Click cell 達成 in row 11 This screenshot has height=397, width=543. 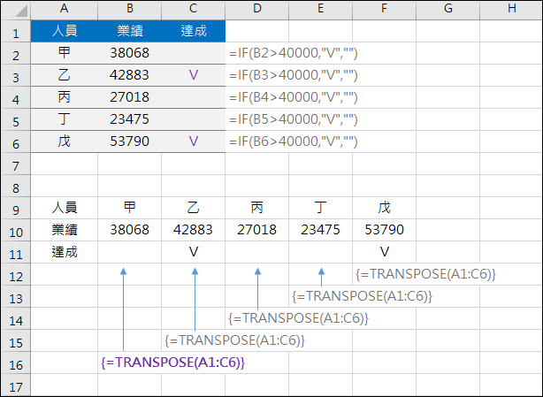[65, 252]
